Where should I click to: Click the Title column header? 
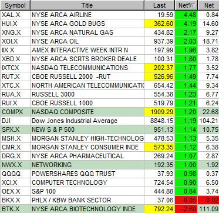click(x=87, y=5)
